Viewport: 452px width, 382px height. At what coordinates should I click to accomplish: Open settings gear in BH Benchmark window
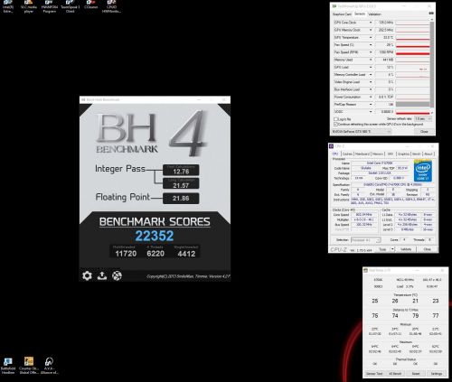(x=87, y=275)
